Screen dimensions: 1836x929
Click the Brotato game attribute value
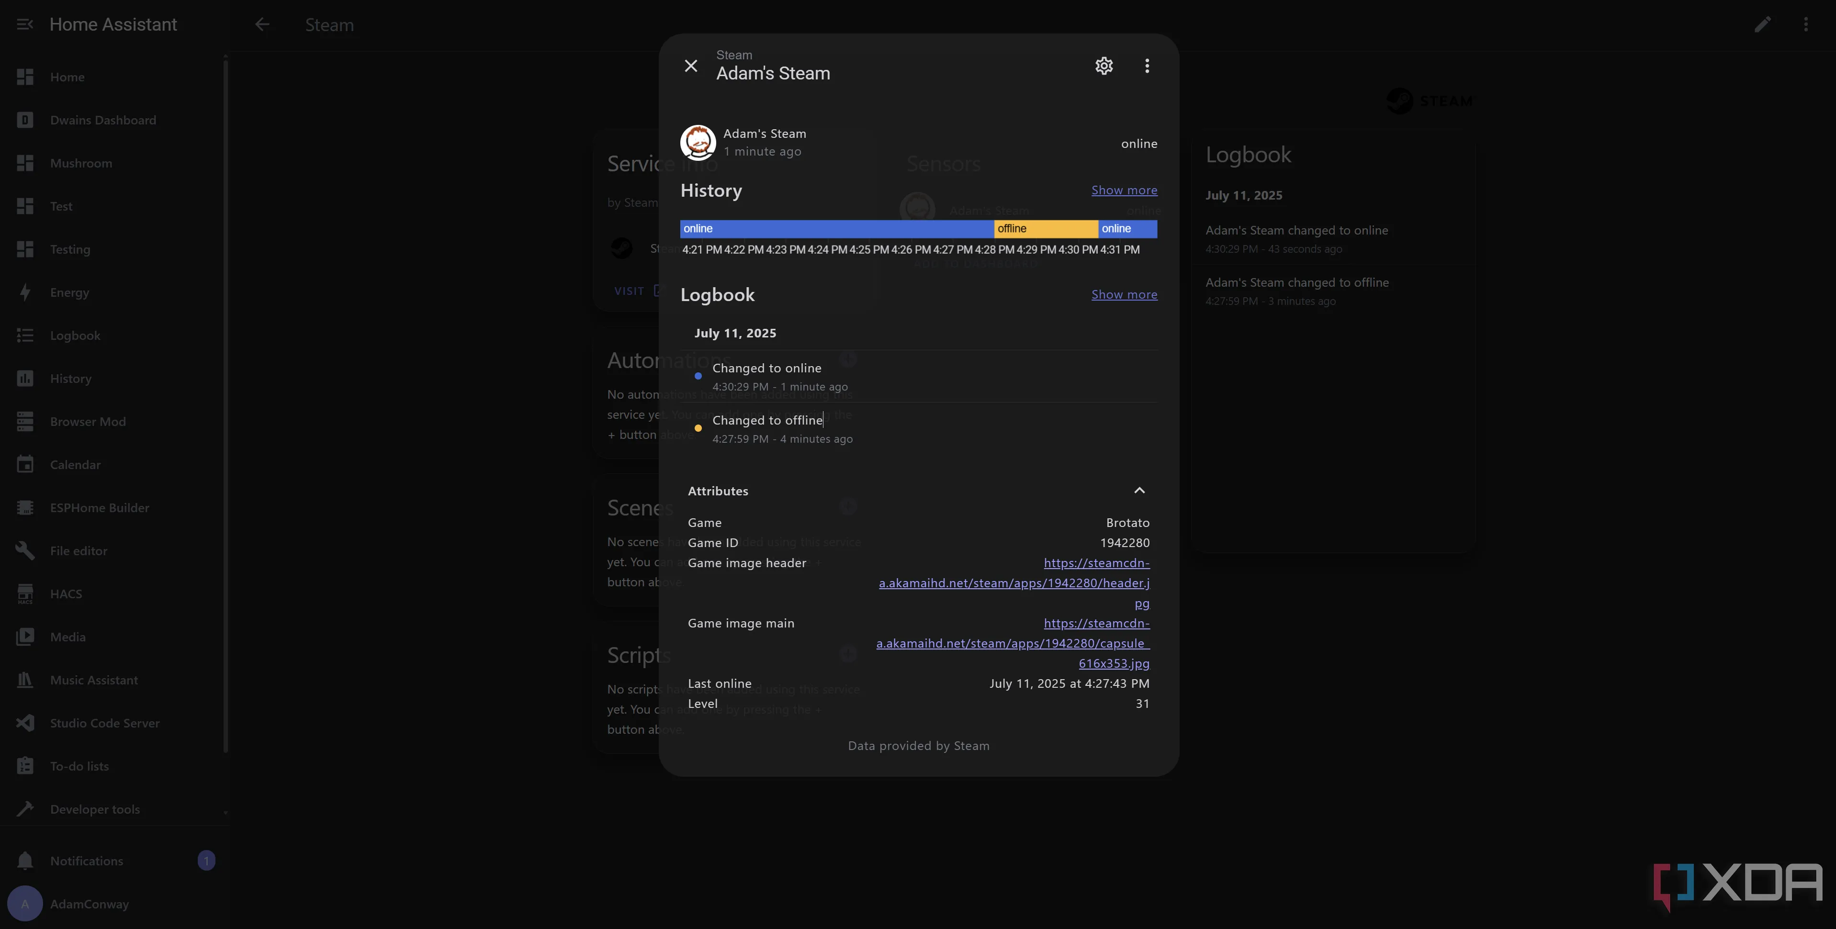(1127, 523)
